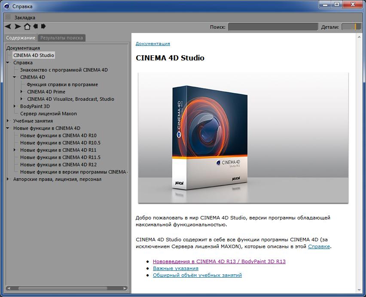Select CINEMA 4D Studio in the tree
Viewport: 366px width, 297px height.
(x=34, y=55)
